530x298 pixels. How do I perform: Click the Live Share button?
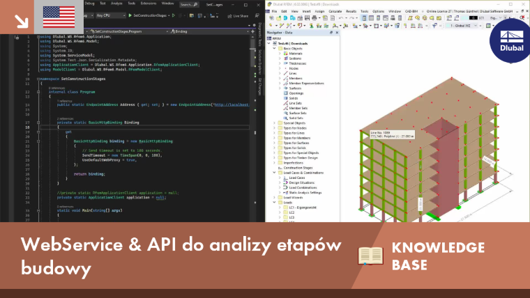point(238,16)
